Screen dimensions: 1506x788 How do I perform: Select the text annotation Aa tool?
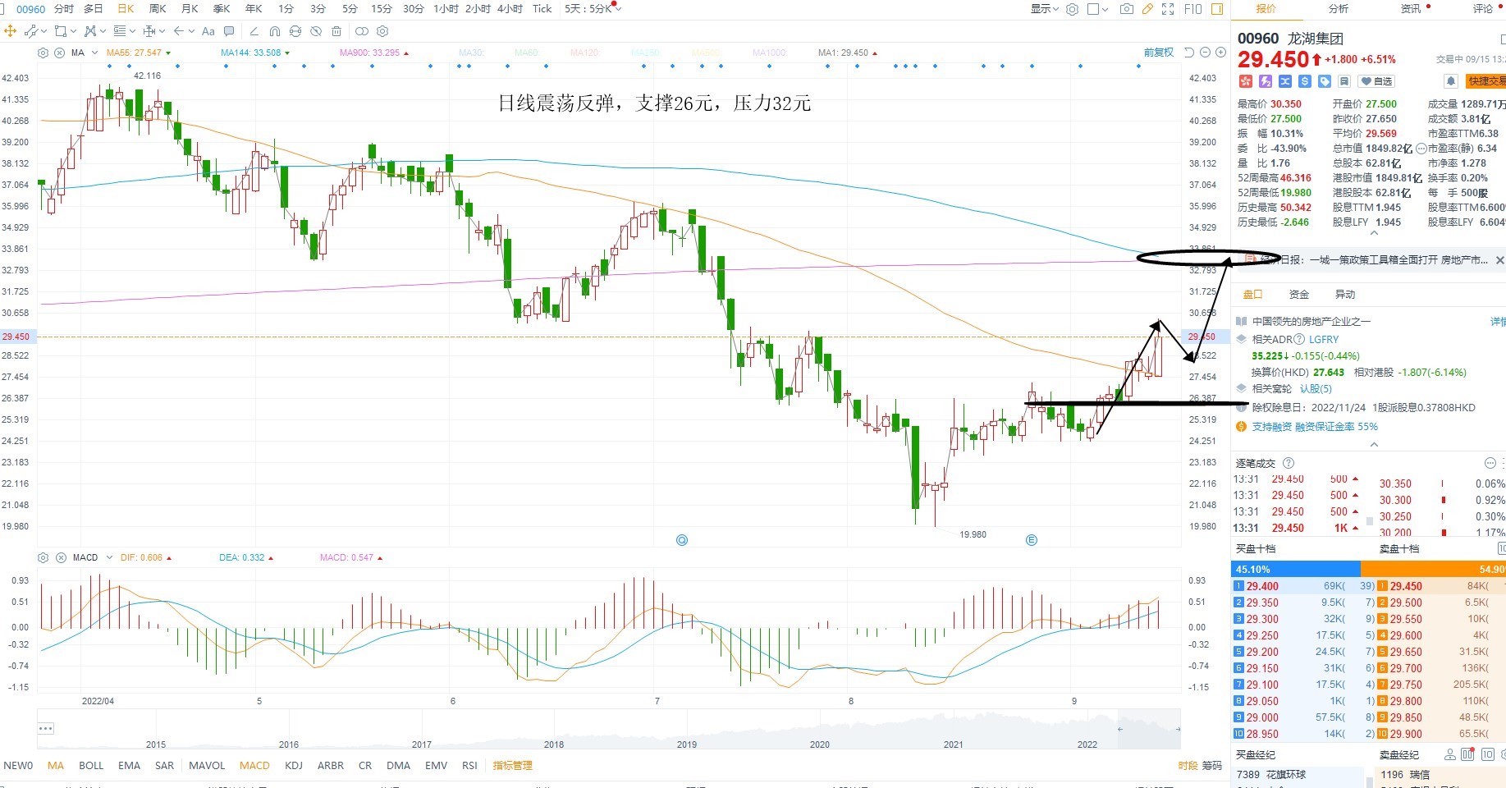208,31
